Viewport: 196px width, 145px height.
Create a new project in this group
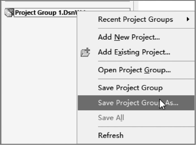[129, 37]
